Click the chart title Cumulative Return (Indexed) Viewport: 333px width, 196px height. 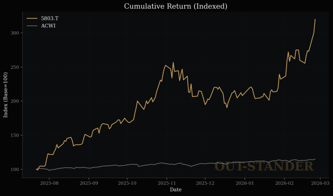pos(166,6)
